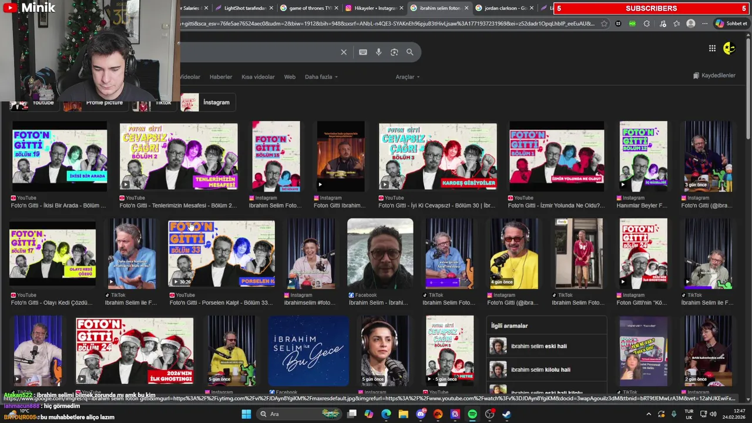This screenshot has width=752, height=423.
Task: Switch to the Kısa videolar tab
Action: [x=258, y=77]
